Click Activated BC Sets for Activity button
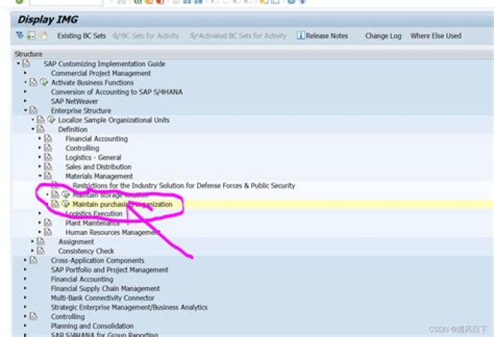Viewport: 494px width, 337px height. click(238, 36)
